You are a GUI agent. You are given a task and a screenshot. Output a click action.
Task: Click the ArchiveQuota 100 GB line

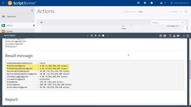point(39,84)
